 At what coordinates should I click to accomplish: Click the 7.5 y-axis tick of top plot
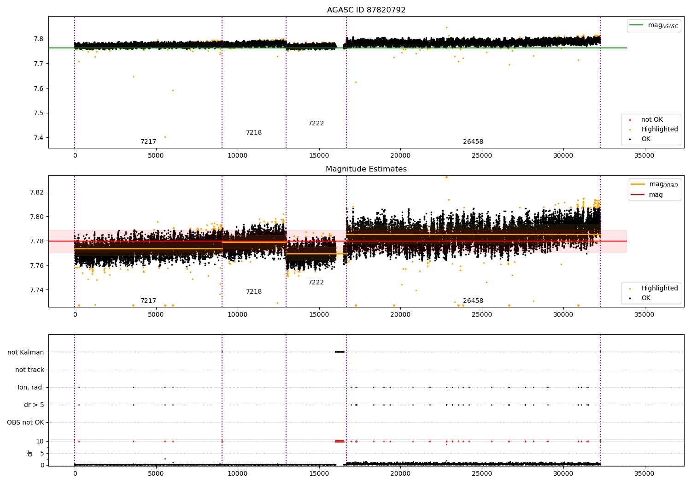[x=39, y=113]
